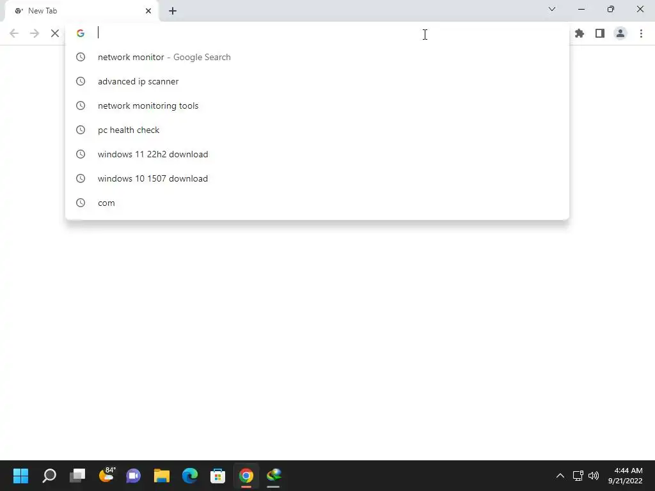Click Chrome icon in taskbar
Viewport: 655px width, 491px height.
[x=246, y=476]
